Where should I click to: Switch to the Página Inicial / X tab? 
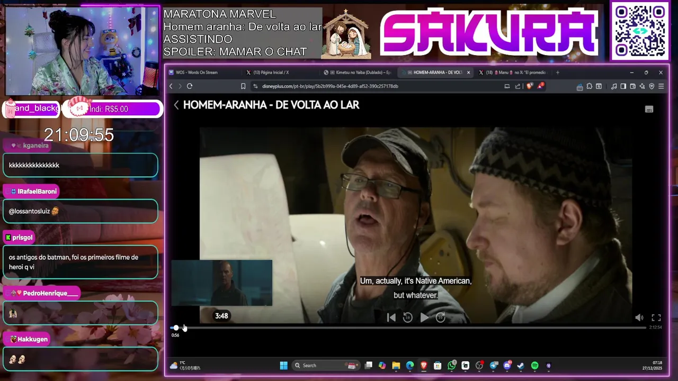[x=282, y=72]
